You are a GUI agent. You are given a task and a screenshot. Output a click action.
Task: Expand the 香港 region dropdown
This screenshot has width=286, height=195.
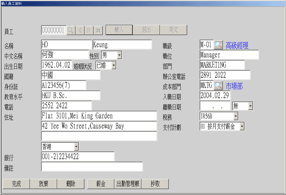[76, 146]
